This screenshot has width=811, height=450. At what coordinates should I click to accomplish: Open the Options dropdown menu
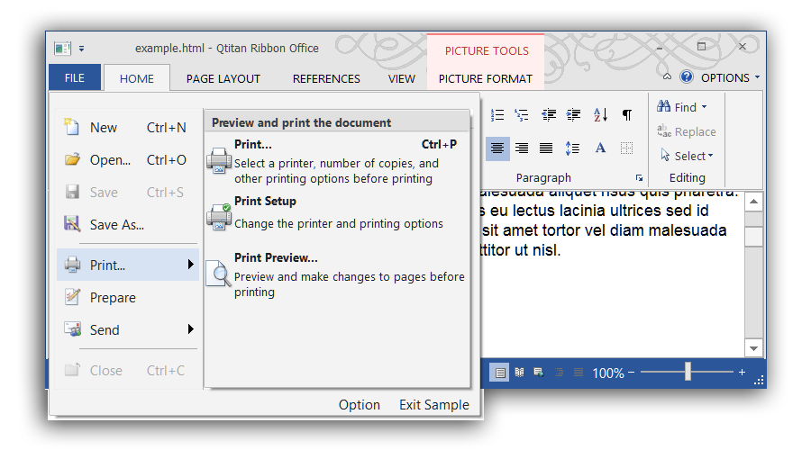point(730,77)
